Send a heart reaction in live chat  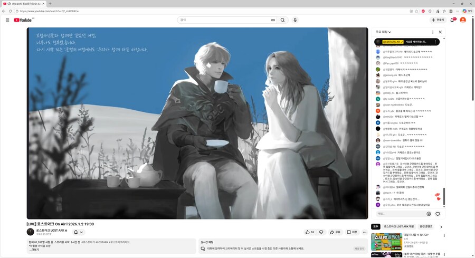click(x=438, y=214)
